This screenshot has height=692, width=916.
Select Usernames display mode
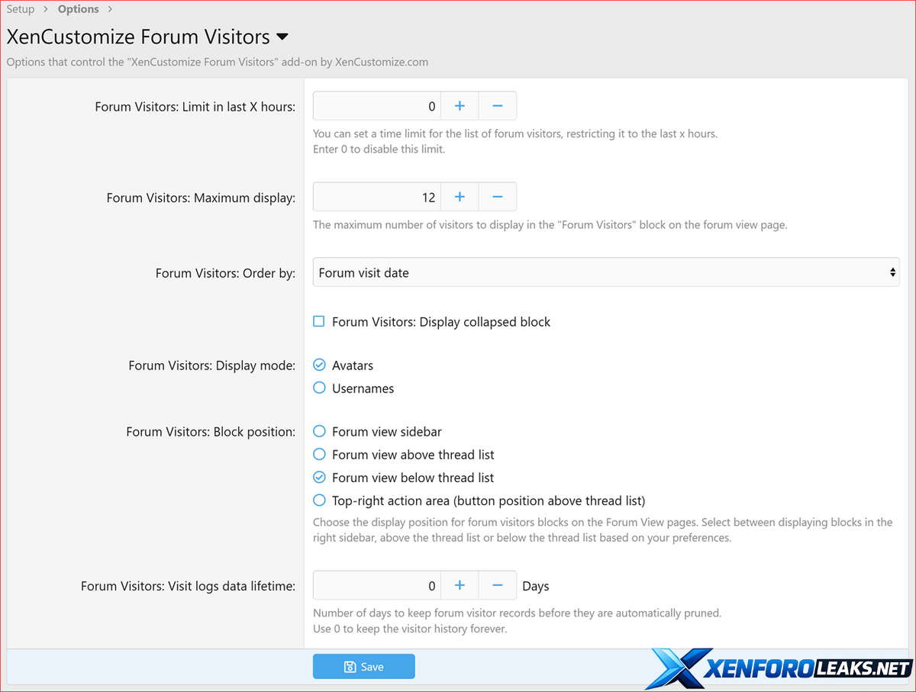point(319,388)
